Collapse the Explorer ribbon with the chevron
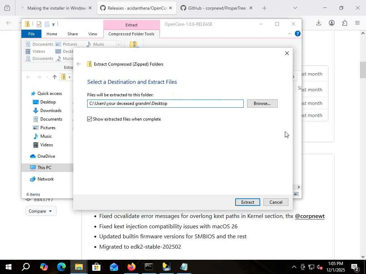The image size is (366, 274). click(x=290, y=34)
